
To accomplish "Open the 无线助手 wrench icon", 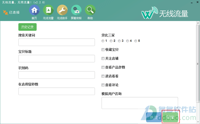I will pos(62,10).
